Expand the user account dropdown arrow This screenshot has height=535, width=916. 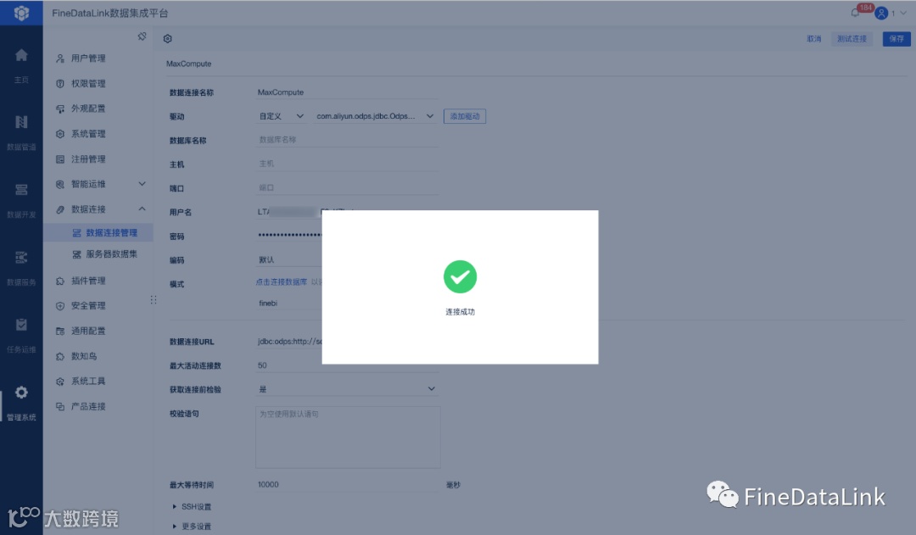pyautogui.click(x=904, y=13)
